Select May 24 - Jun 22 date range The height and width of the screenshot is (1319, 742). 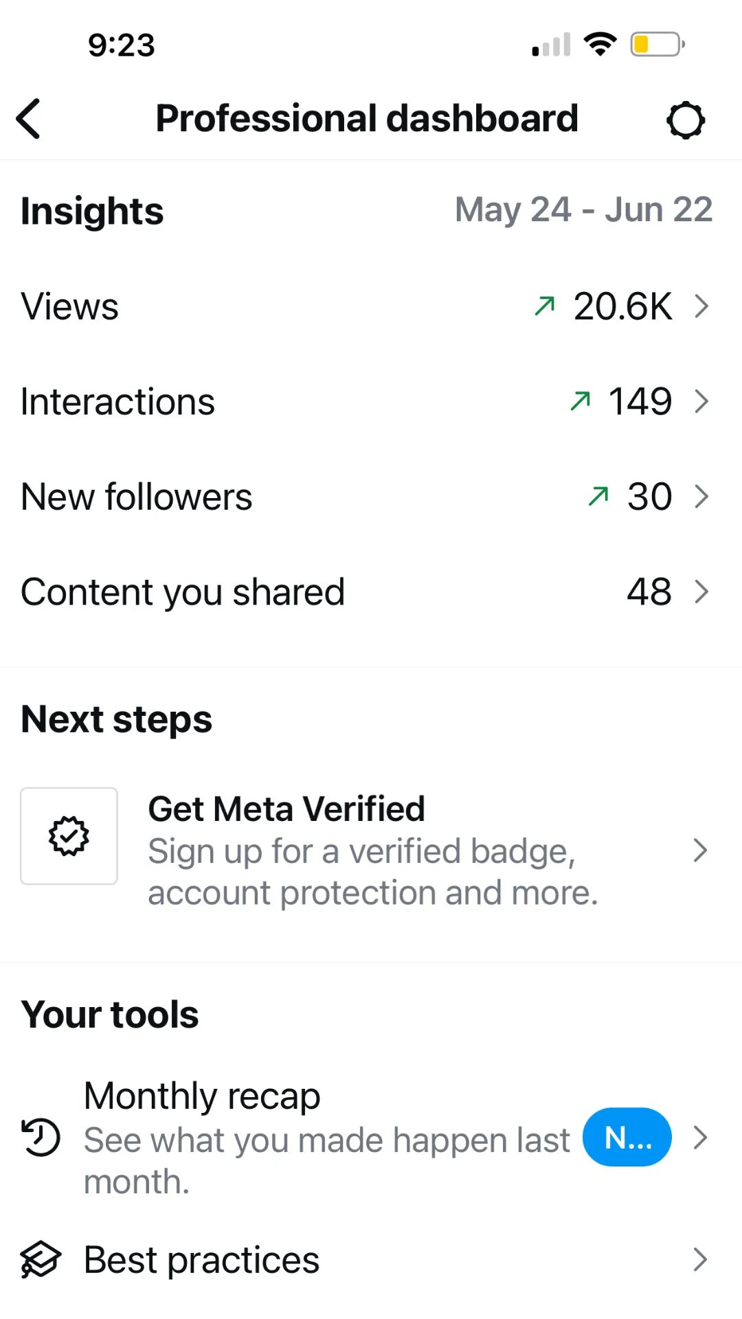pyautogui.click(x=584, y=210)
